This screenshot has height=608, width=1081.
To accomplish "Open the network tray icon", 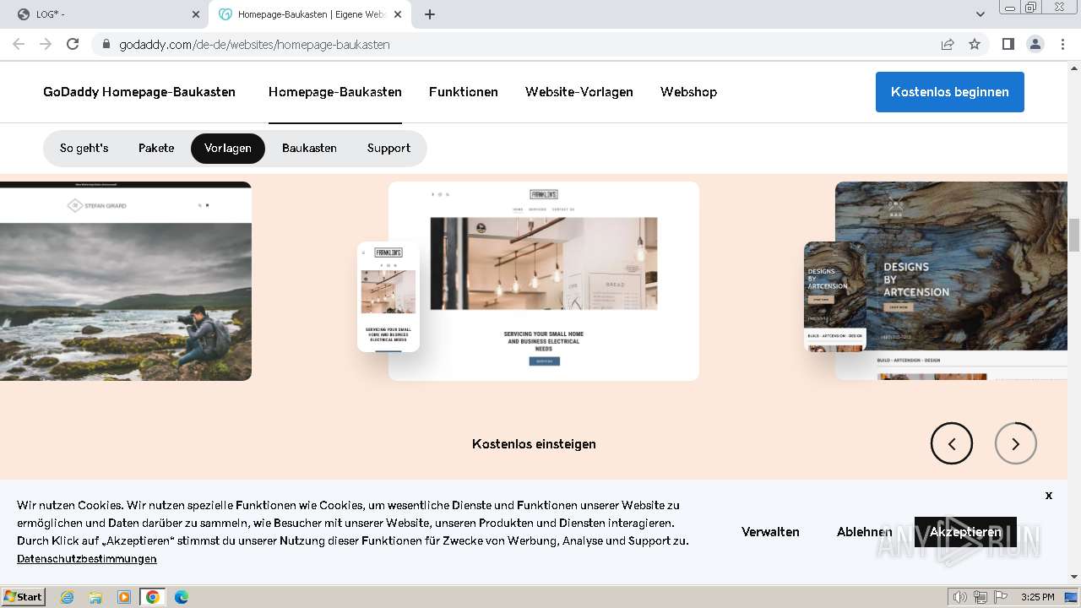I will (x=981, y=597).
